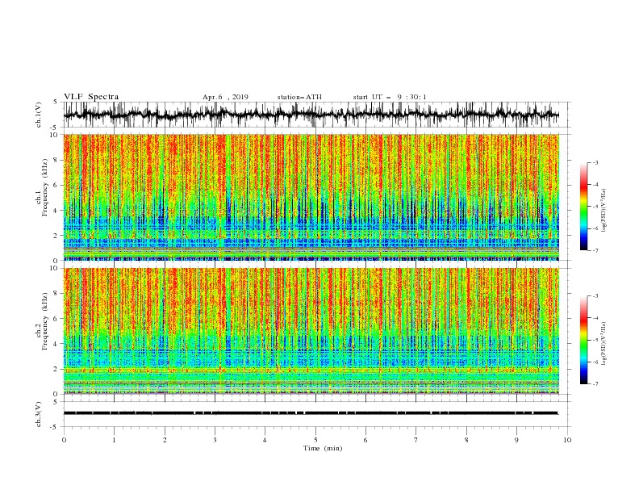
Task: Click the time axis tick label '0'
Action: [64, 440]
